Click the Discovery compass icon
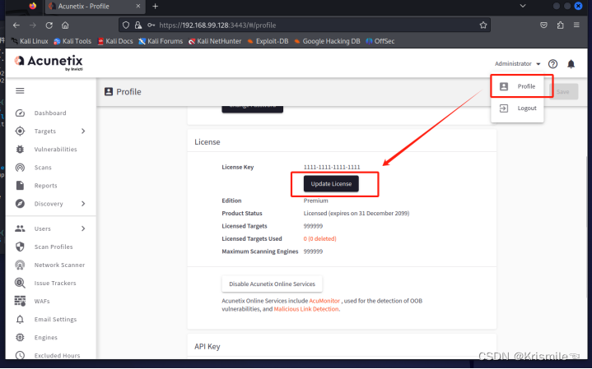 20,204
